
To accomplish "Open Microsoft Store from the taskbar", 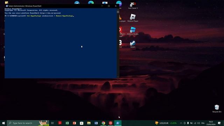I will (x=82, y=123).
